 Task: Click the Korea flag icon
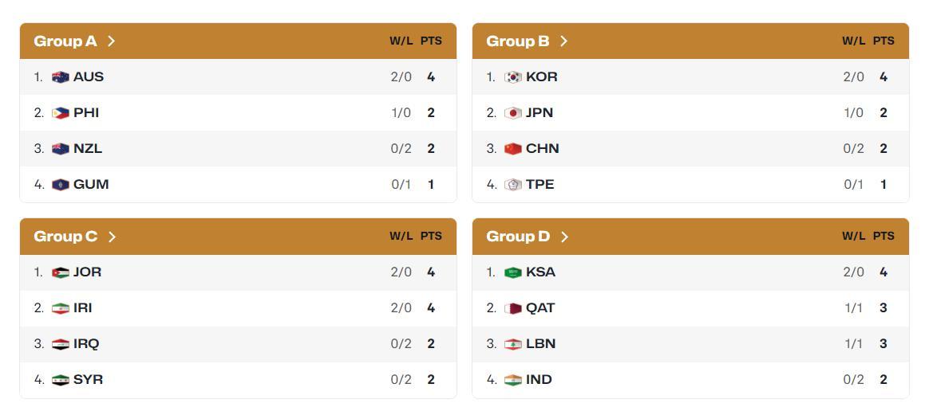(512, 77)
